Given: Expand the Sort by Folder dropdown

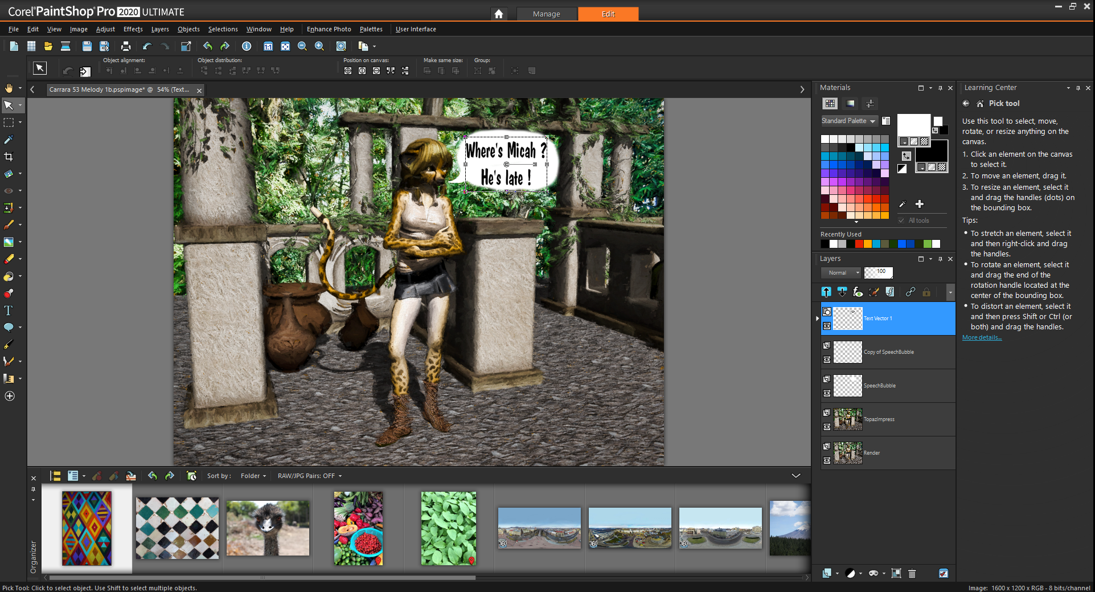Looking at the screenshot, I should click(x=253, y=476).
